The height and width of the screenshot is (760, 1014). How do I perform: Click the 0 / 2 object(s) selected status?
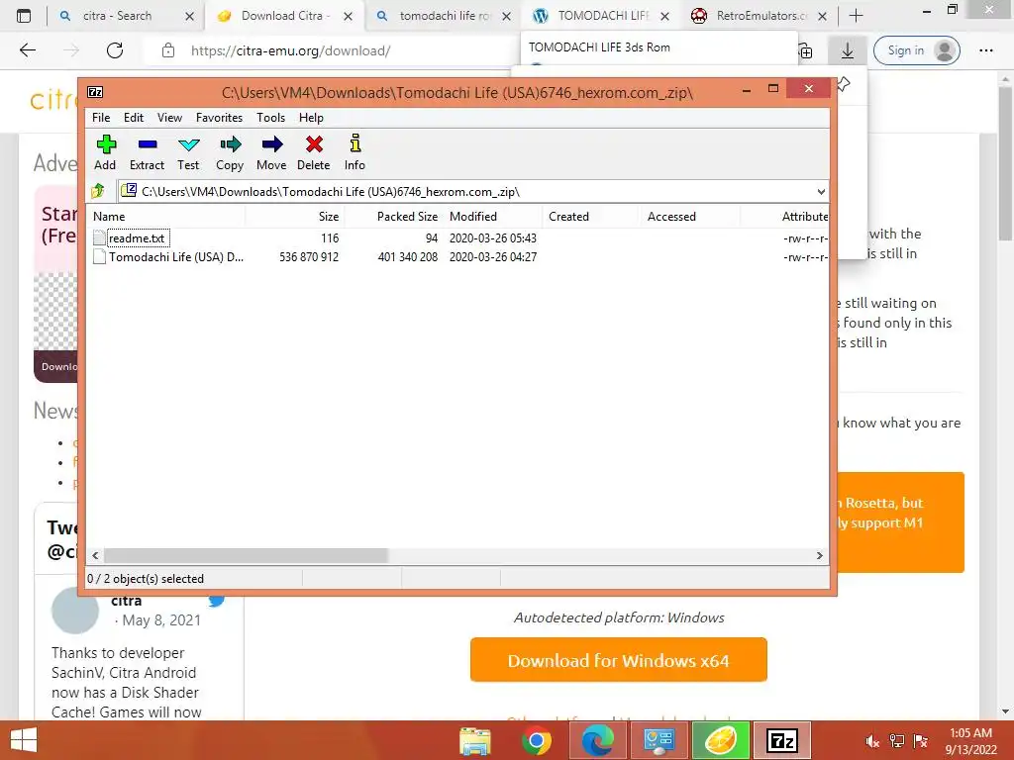[x=146, y=579]
